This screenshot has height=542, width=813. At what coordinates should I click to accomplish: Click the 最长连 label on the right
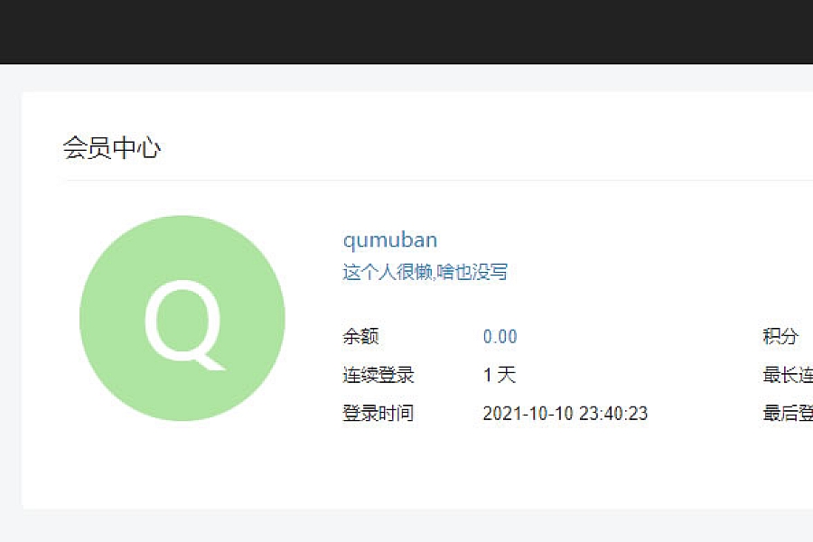pyautogui.click(x=788, y=375)
